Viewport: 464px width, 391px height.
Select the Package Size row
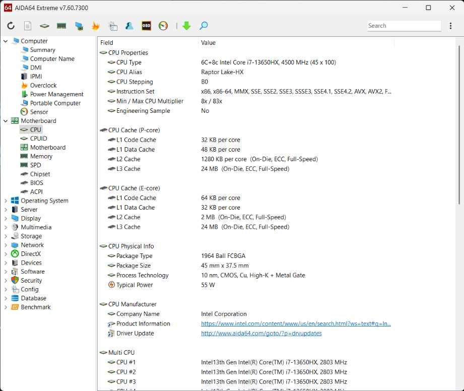(x=246, y=266)
